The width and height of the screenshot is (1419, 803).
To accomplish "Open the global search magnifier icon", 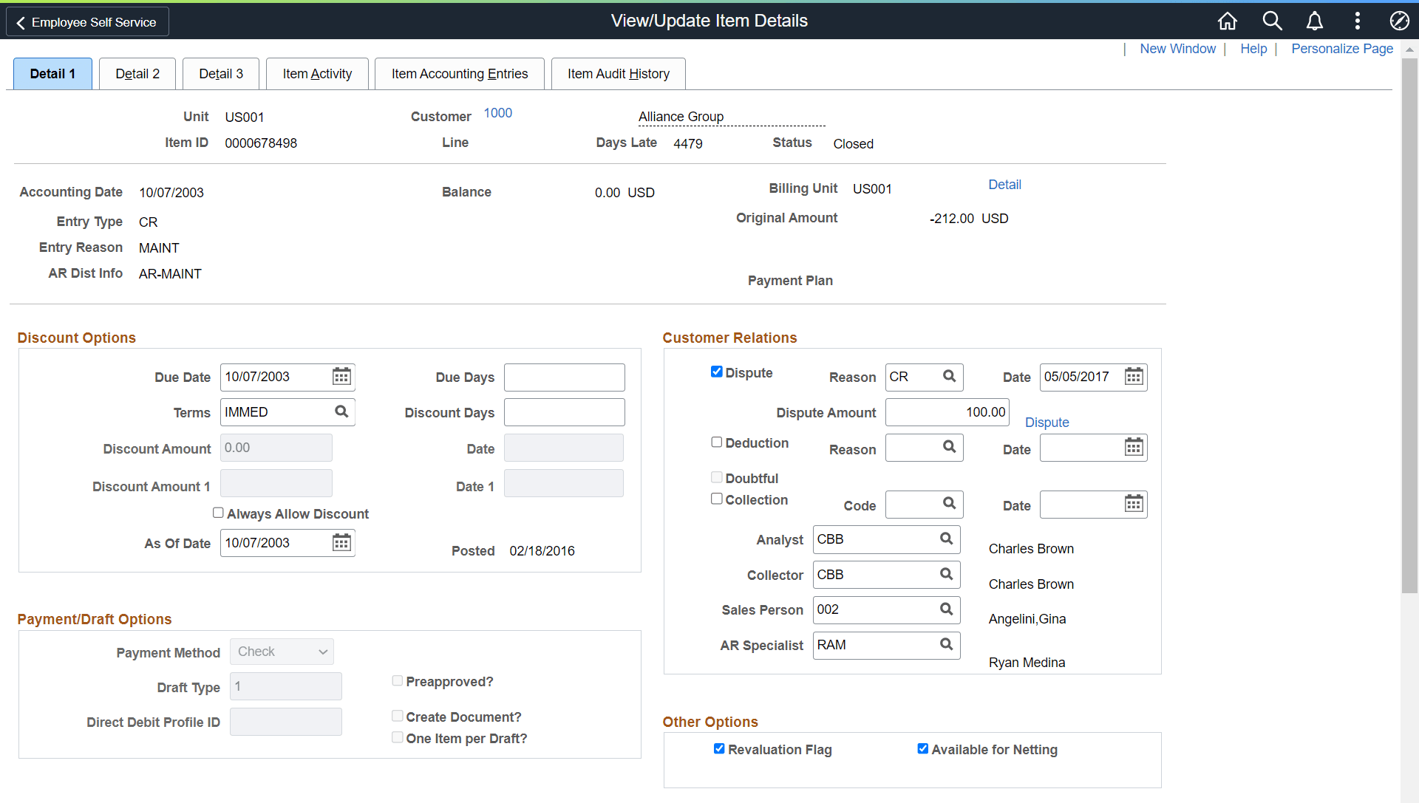I will pos(1271,21).
